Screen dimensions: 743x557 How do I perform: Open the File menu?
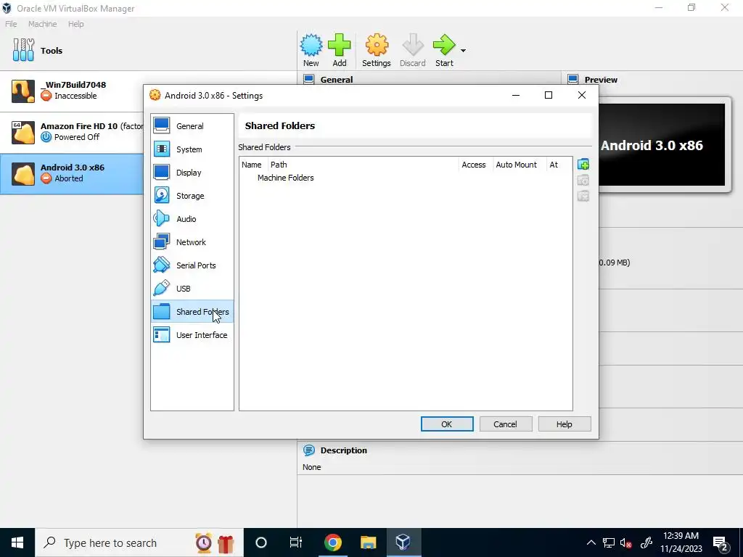[x=11, y=24]
